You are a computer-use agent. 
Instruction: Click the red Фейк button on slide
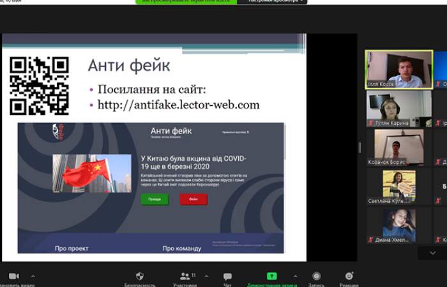pyautogui.click(x=193, y=199)
